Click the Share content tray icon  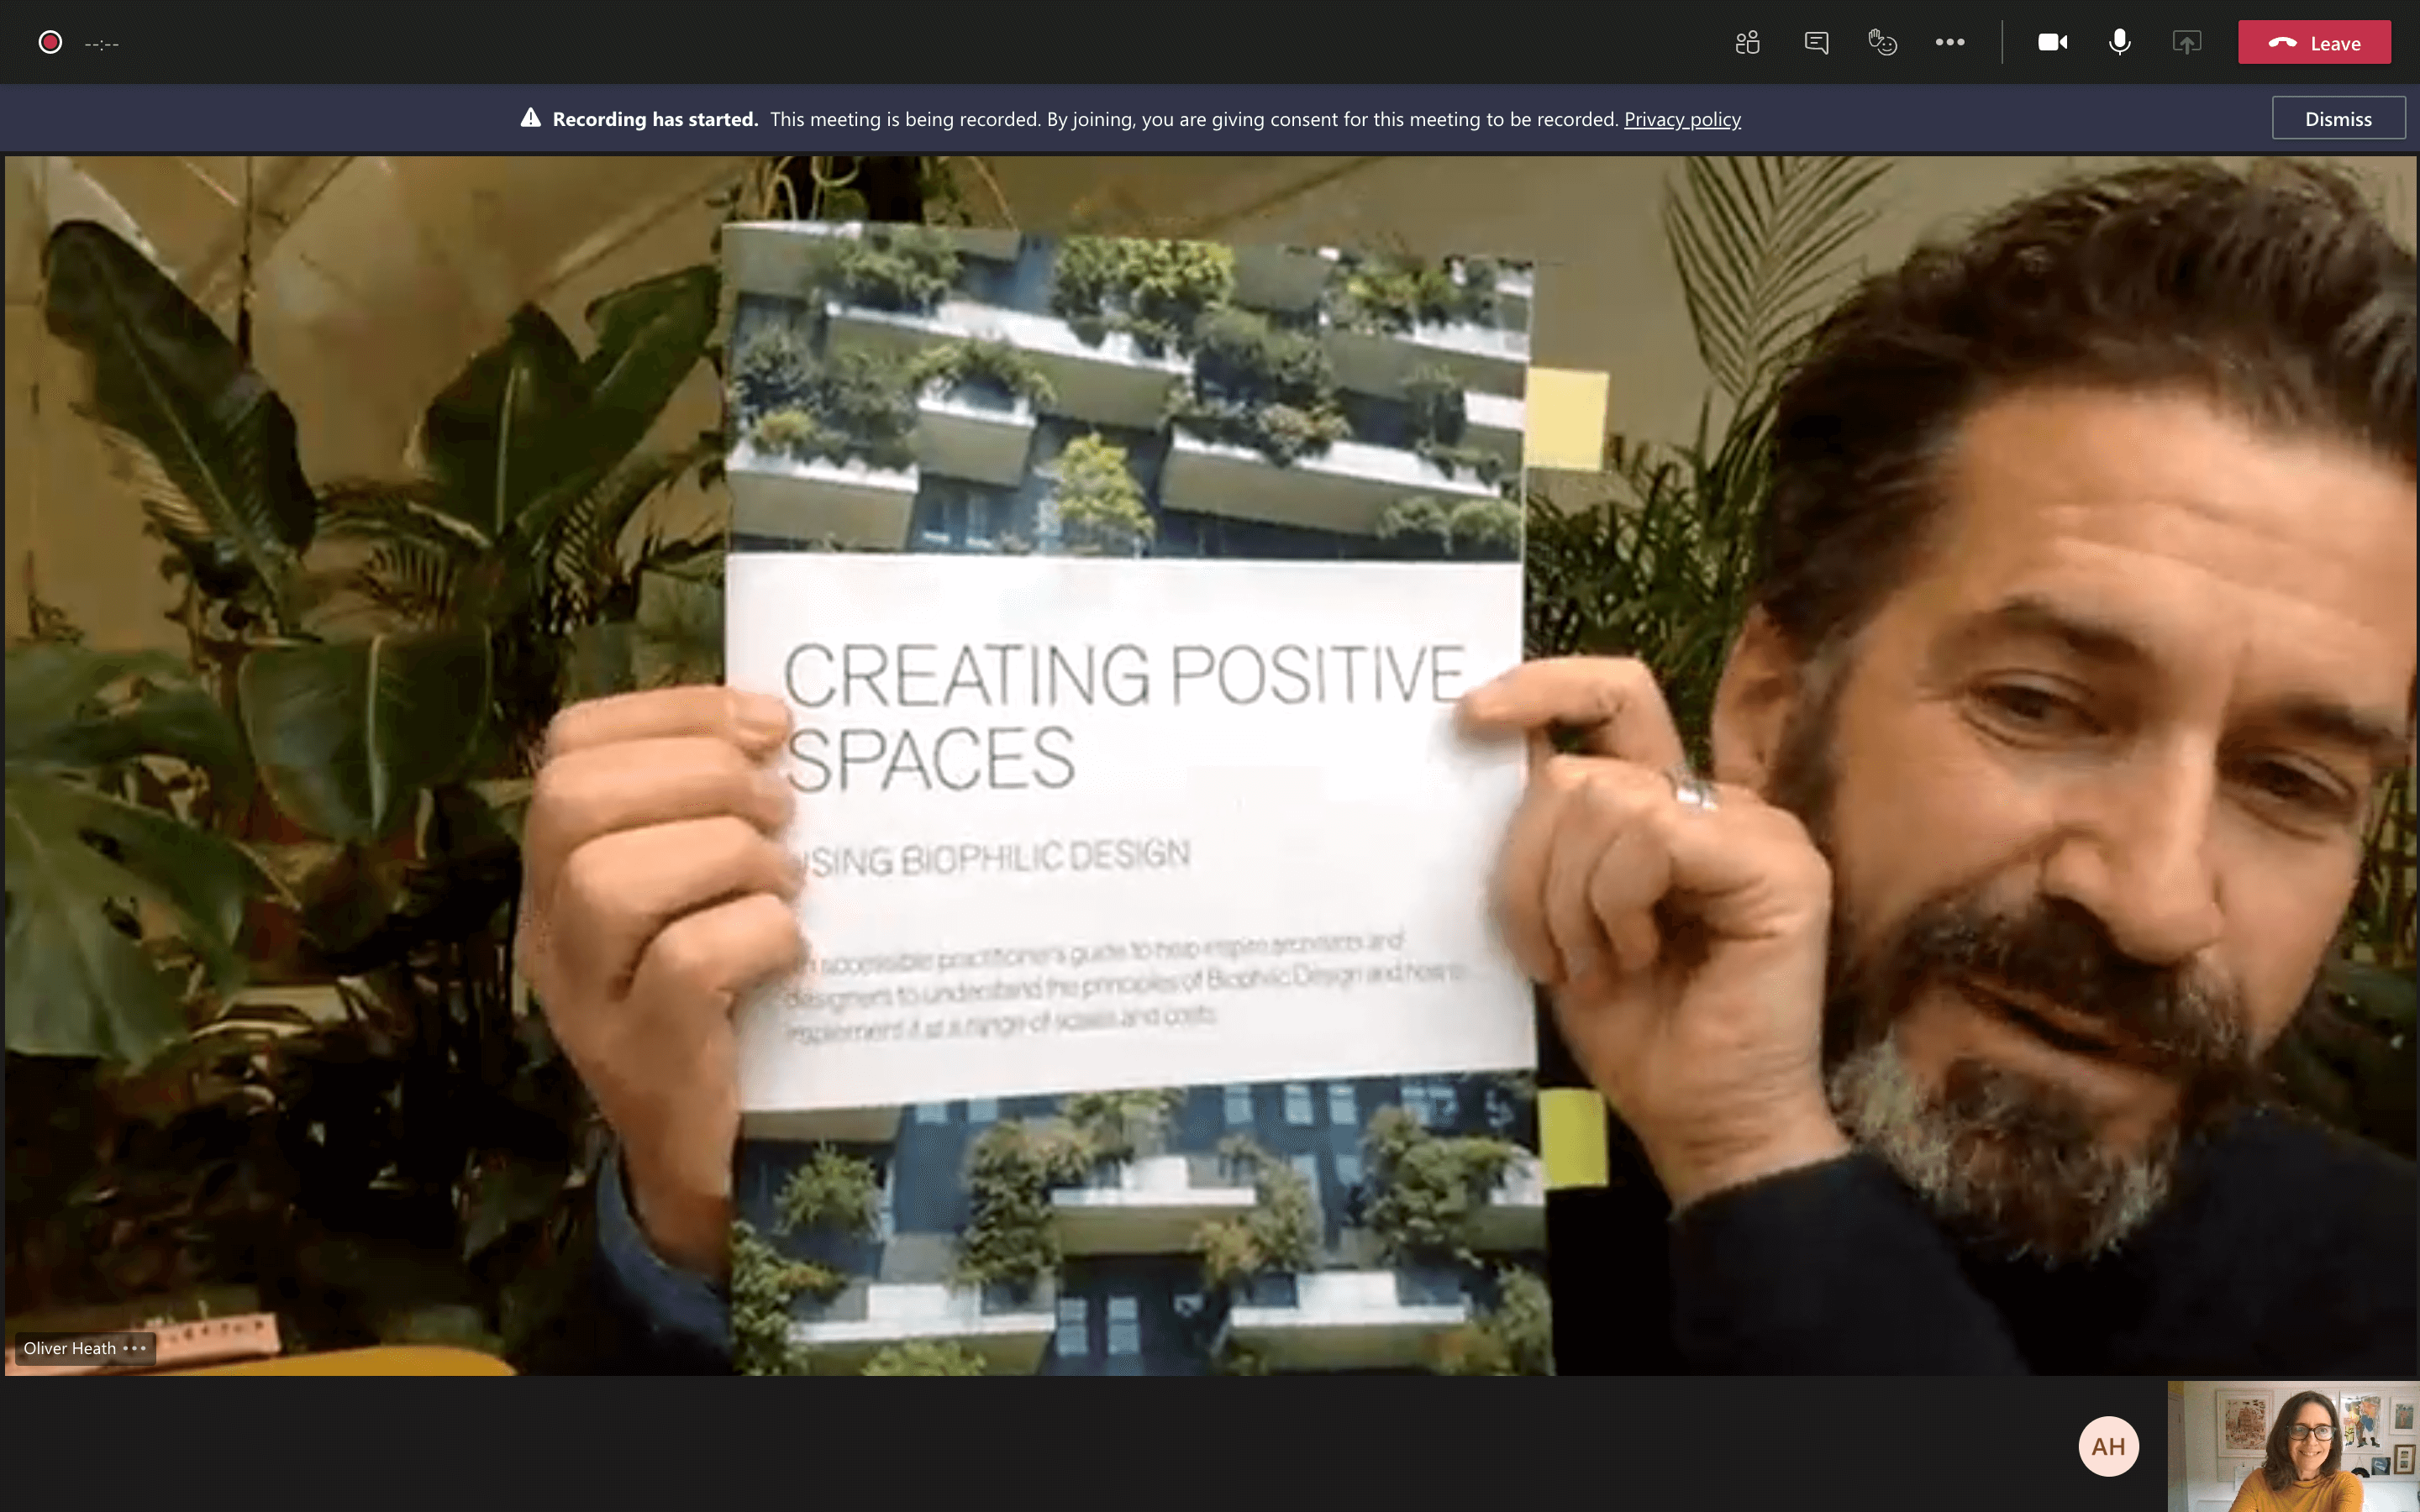2187,42
